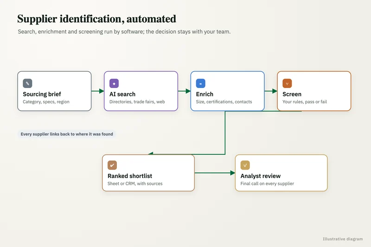Viewport: 371px width, 247px height.
Task: Click the orange filter icon in Screen card
Action: click(x=287, y=83)
